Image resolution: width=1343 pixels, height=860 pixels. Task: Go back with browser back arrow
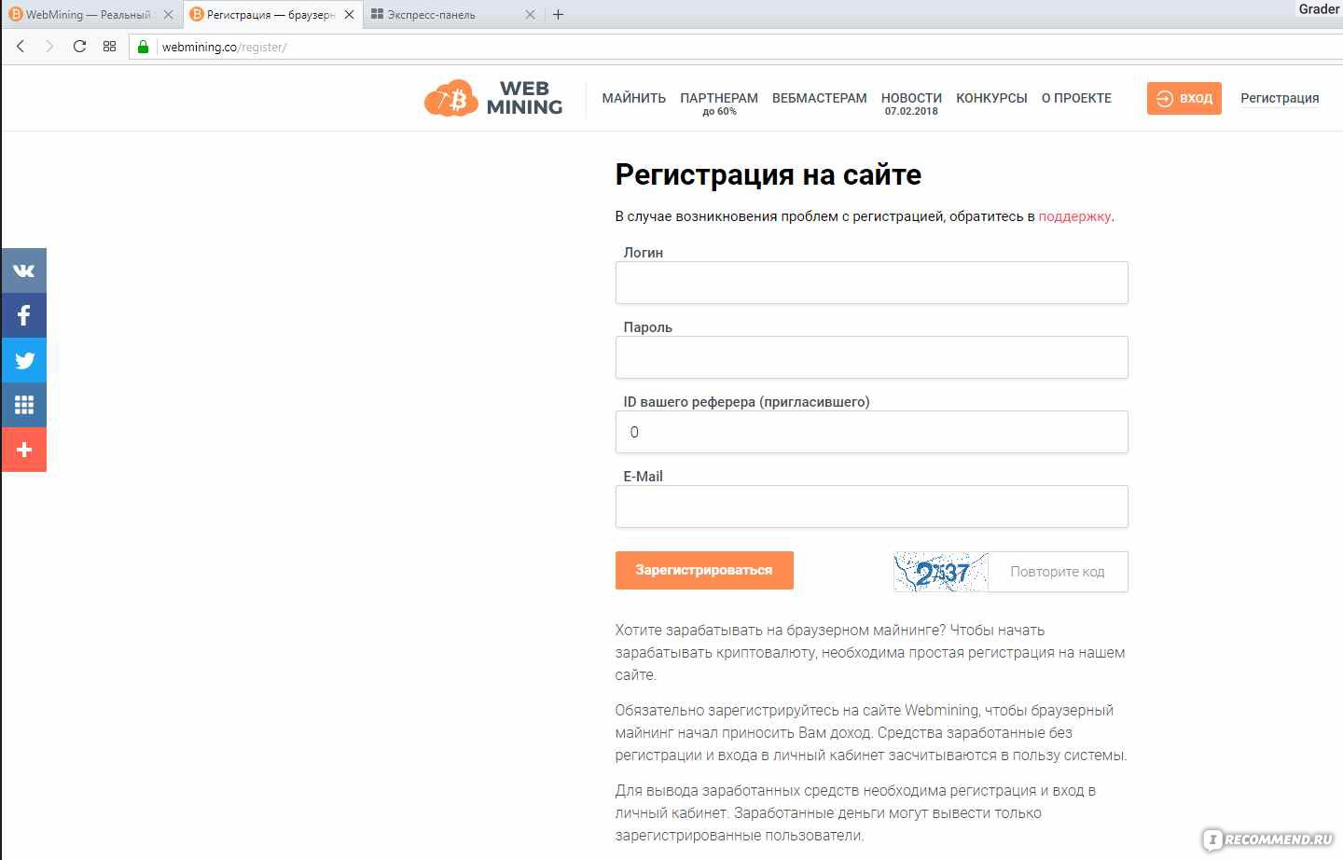[x=21, y=47]
